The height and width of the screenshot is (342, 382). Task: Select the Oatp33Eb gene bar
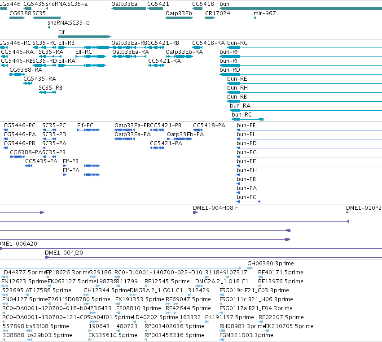click(179, 18)
